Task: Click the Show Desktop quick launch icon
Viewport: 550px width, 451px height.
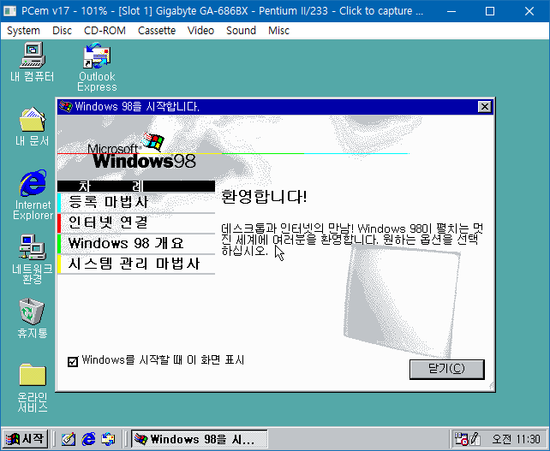Action: (x=69, y=439)
